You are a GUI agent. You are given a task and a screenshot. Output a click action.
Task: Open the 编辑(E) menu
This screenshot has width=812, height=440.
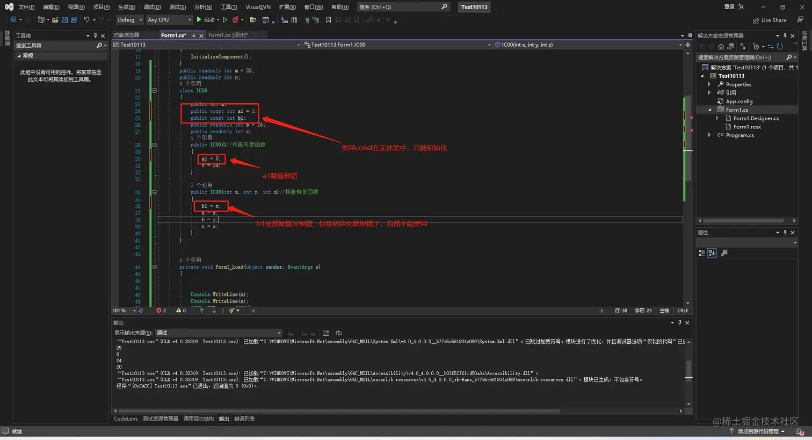coord(51,7)
